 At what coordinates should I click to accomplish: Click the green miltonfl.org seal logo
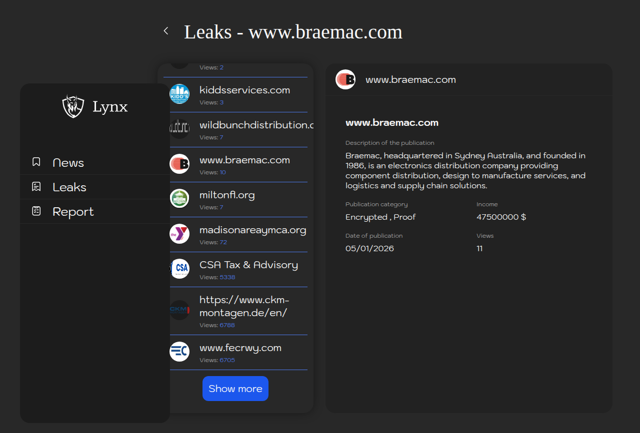(x=179, y=199)
